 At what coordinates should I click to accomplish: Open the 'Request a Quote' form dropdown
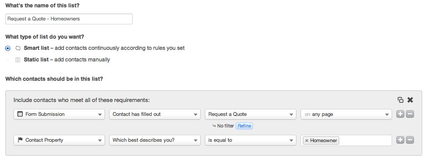pos(250,114)
